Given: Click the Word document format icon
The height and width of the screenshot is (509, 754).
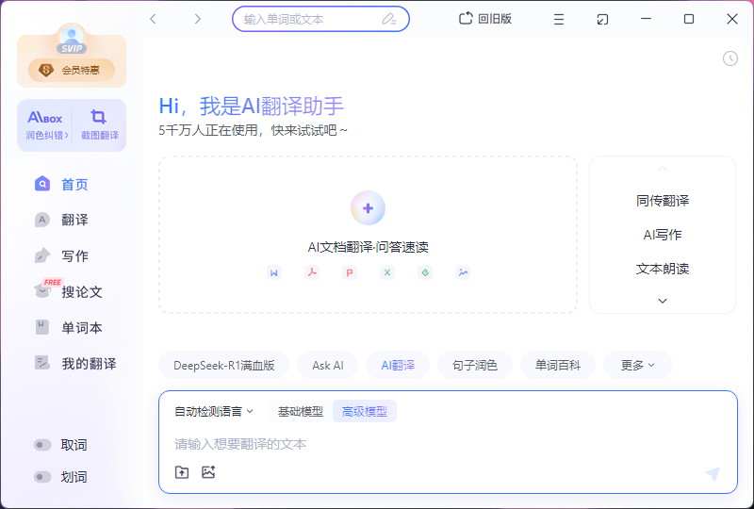Looking at the screenshot, I should [x=273, y=272].
